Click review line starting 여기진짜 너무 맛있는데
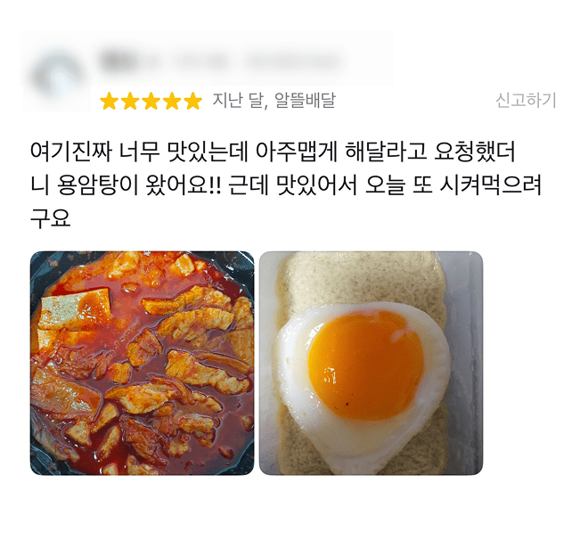588x549 pixels. [x=273, y=152]
